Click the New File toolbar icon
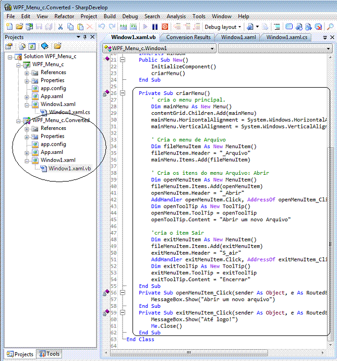This screenshot has width=337, height=361. pyautogui.click(x=9, y=27)
